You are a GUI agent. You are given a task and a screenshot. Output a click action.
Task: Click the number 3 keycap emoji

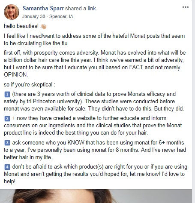[x=7, y=143]
